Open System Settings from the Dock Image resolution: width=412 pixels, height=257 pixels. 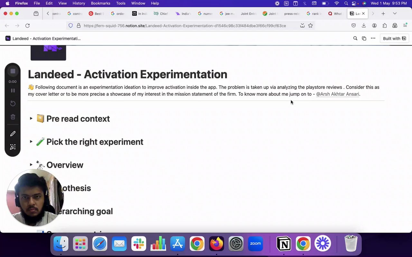236,244
